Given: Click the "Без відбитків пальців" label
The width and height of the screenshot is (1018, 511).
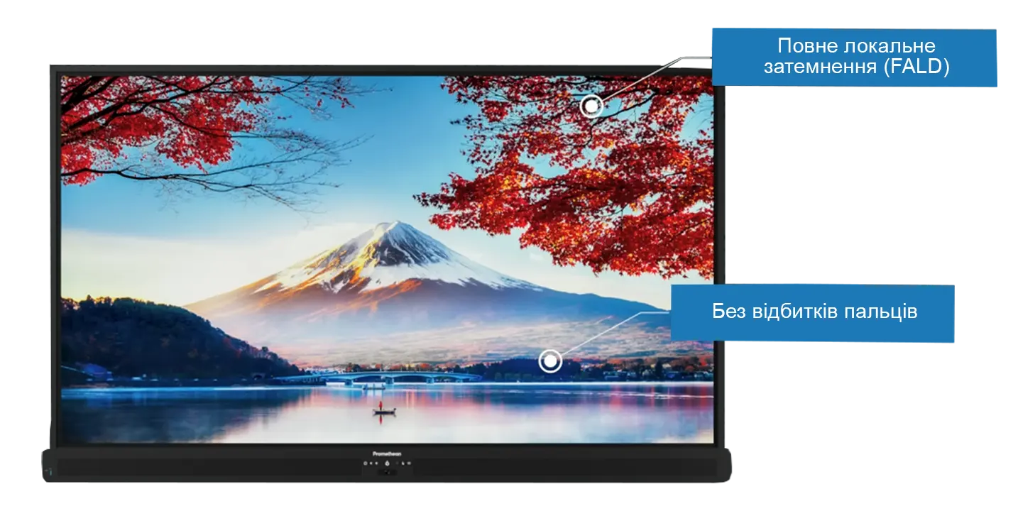Looking at the screenshot, I should [814, 312].
